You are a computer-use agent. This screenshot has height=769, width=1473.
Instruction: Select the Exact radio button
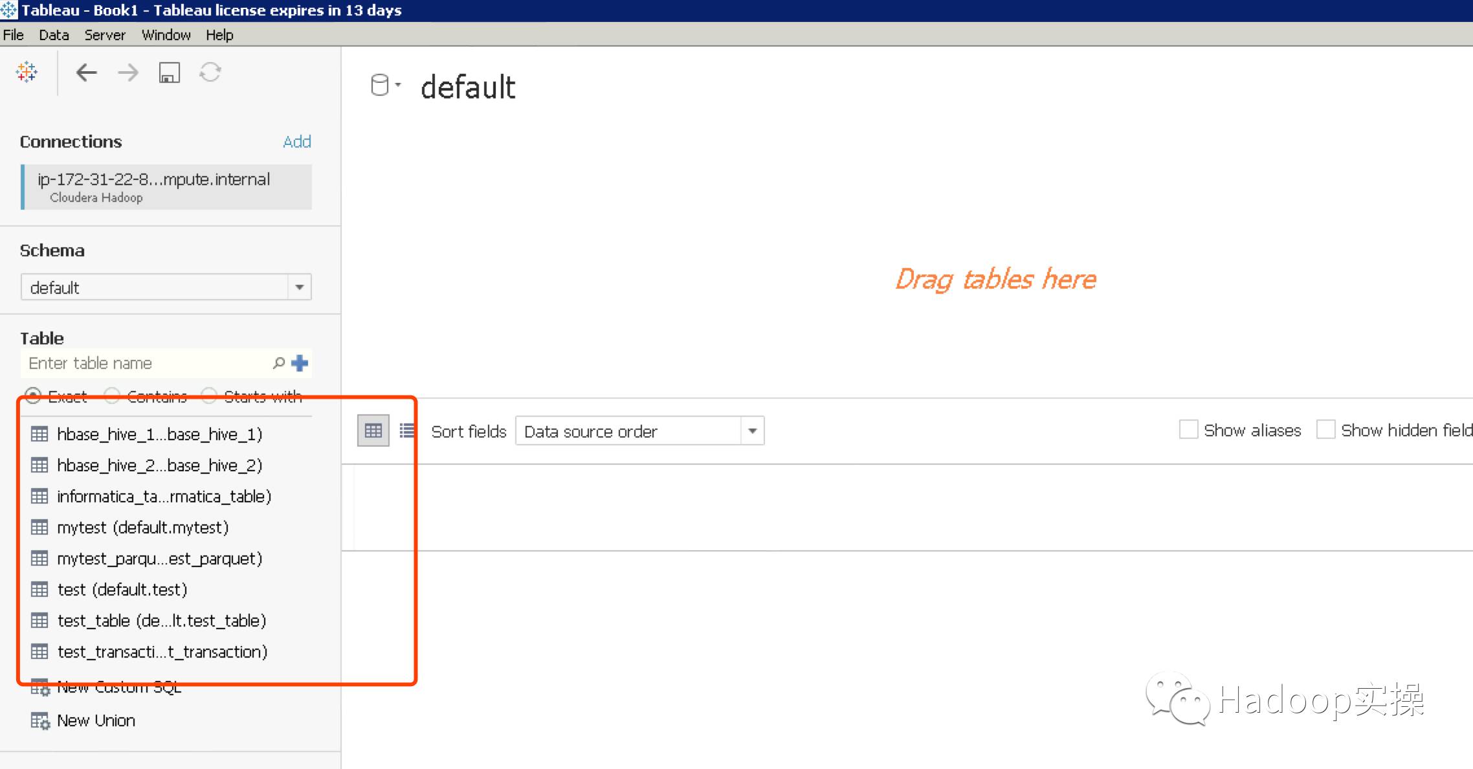pyautogui.click(x=34, y=395)
